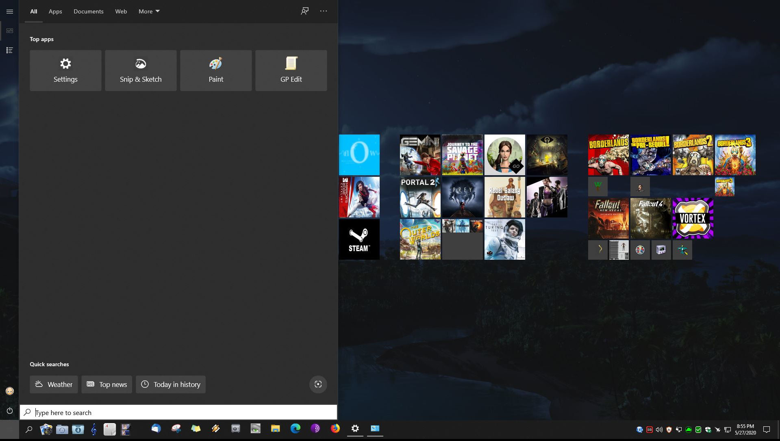Click the search with screenshot icon
The height and width of the screenshot is (441, 780).
tap(318, 385)
